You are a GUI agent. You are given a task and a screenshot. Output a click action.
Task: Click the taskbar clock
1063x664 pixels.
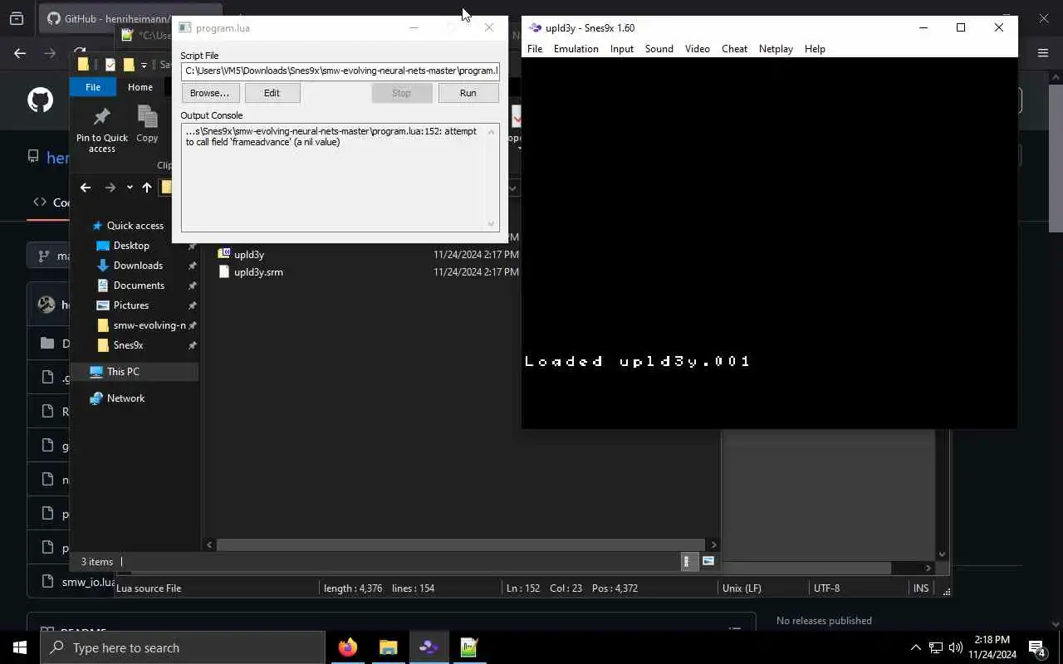(x=992, y=647)
